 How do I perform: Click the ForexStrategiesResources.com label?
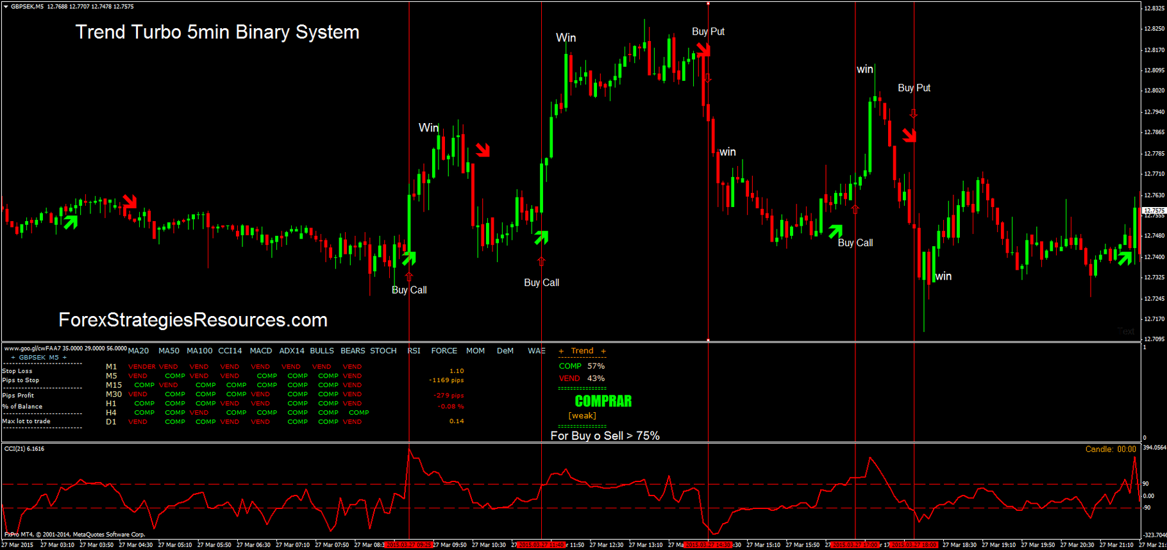pos(193,320)
